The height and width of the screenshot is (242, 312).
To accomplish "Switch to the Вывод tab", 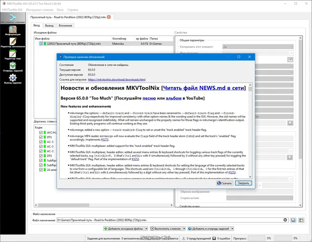I will click(49, 25).
